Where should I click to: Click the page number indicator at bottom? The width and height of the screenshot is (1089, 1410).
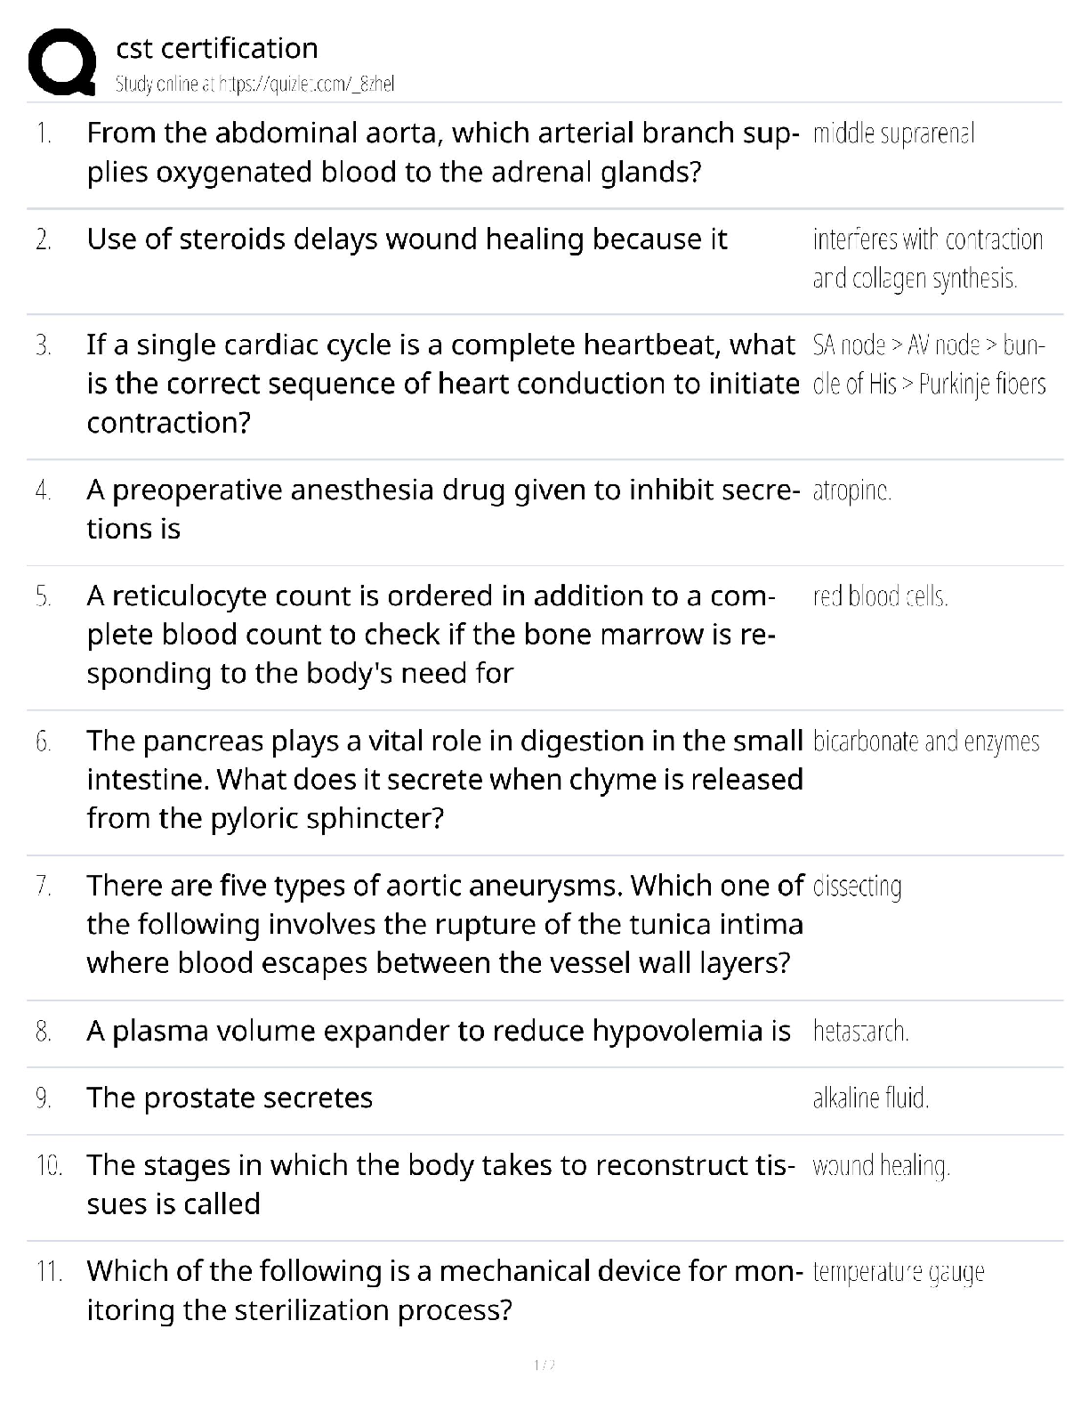click(544, 1365)
